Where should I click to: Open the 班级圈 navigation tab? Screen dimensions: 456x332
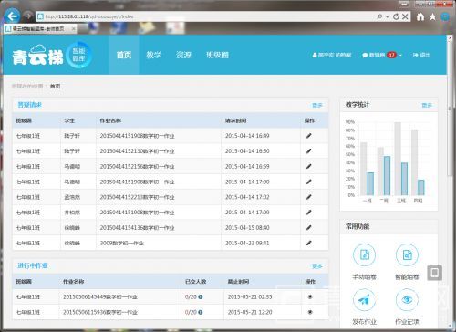tap(217, 55)
